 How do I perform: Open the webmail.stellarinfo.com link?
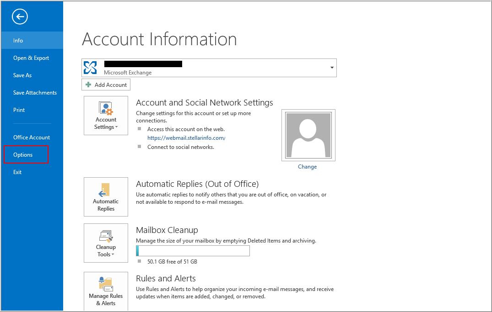coord(186,138)
